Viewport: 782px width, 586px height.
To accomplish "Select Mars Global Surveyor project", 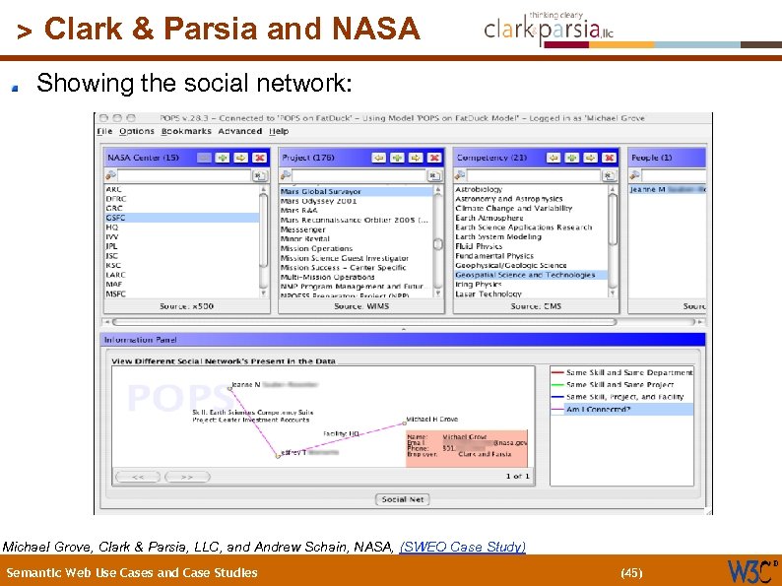I will point(357,191).
